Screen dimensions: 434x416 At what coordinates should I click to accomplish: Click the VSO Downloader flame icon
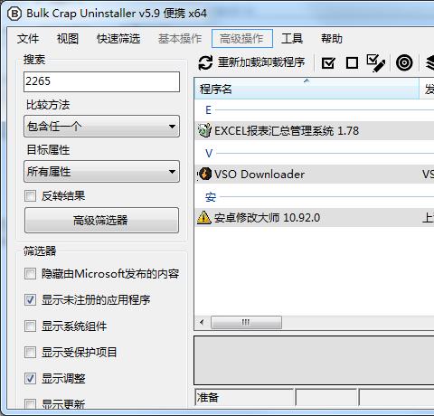click(205, 174)
